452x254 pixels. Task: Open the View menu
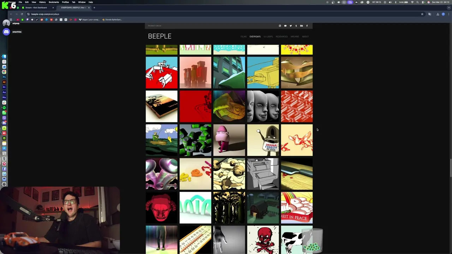point(34,2)
